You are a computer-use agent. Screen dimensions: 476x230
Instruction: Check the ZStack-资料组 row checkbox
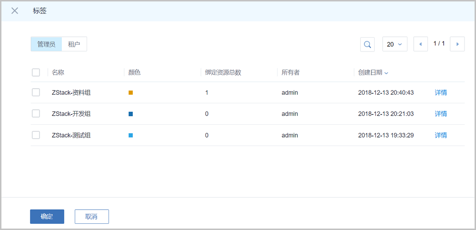click(36, 92)
